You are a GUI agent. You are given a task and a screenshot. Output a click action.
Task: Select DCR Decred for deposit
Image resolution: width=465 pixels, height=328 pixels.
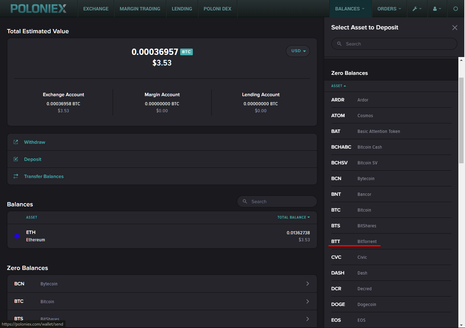pyautogui.click(x=391, y=288)
